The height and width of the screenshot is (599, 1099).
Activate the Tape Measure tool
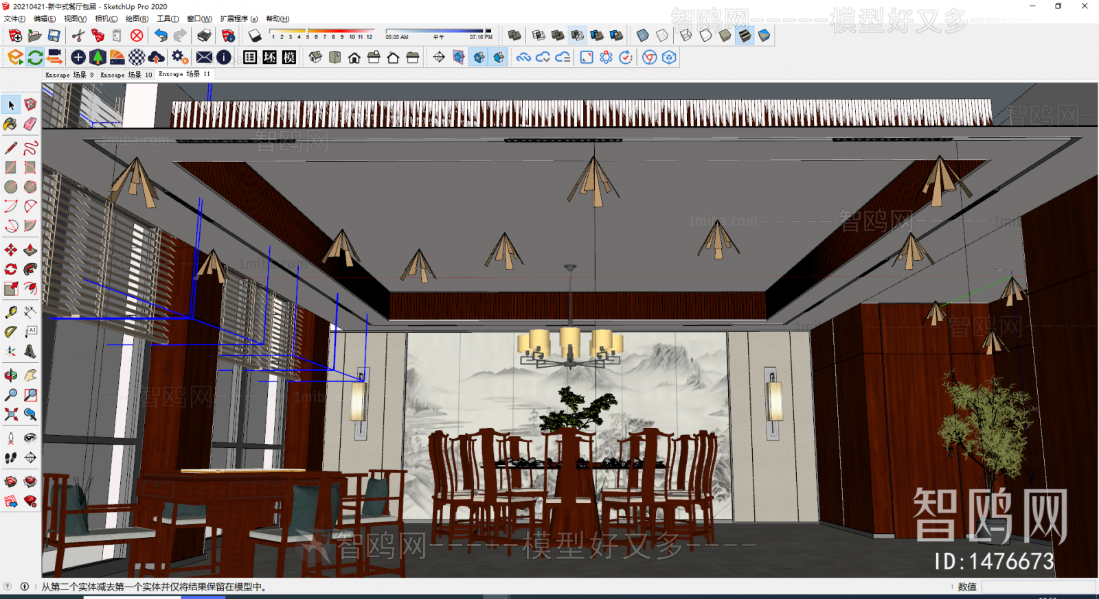(x=11, y=312)
